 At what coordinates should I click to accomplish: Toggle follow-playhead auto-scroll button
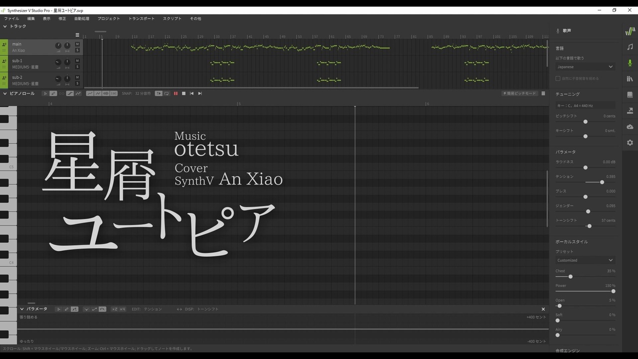(x=159, y=93)
